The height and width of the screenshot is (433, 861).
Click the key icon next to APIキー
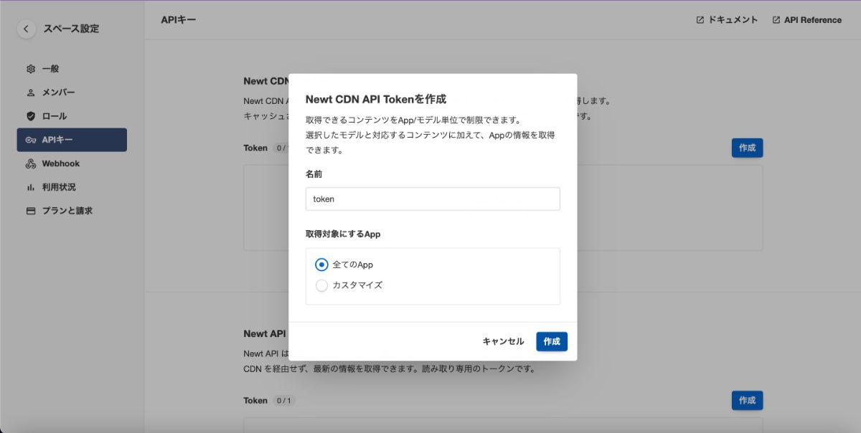tap(31, 140)
